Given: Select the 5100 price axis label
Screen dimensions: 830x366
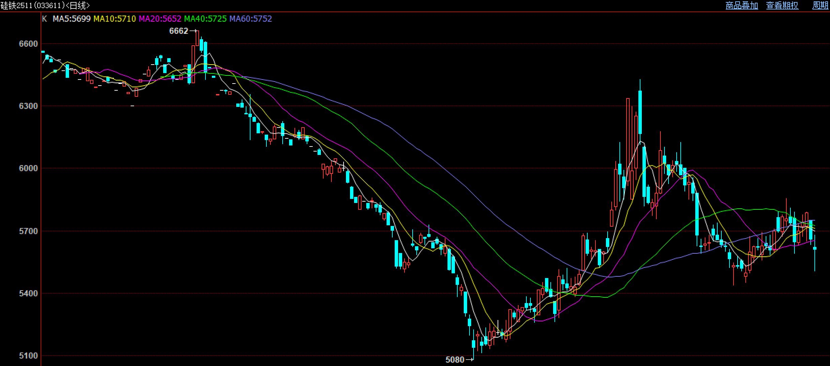Looking at the screenshot, I should pyautogui.click(x=28, y=356).
